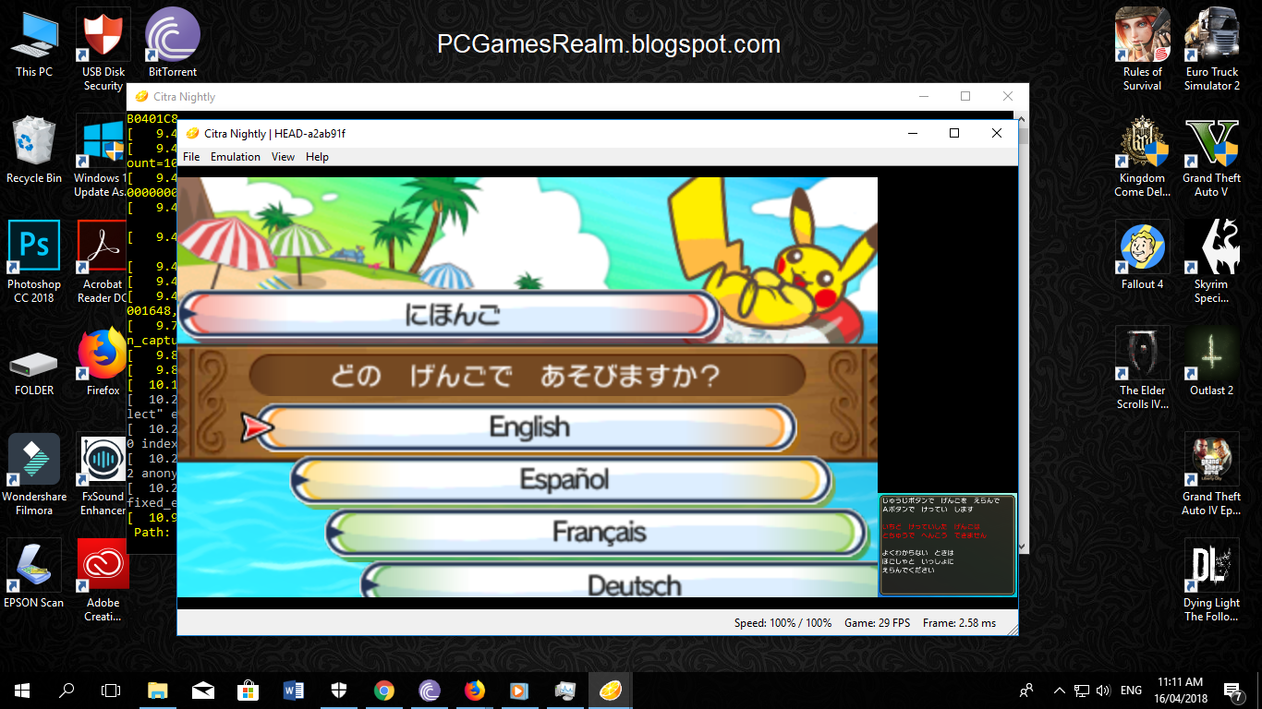Switch the ENG input language indicator

(x=1131, y=690)
